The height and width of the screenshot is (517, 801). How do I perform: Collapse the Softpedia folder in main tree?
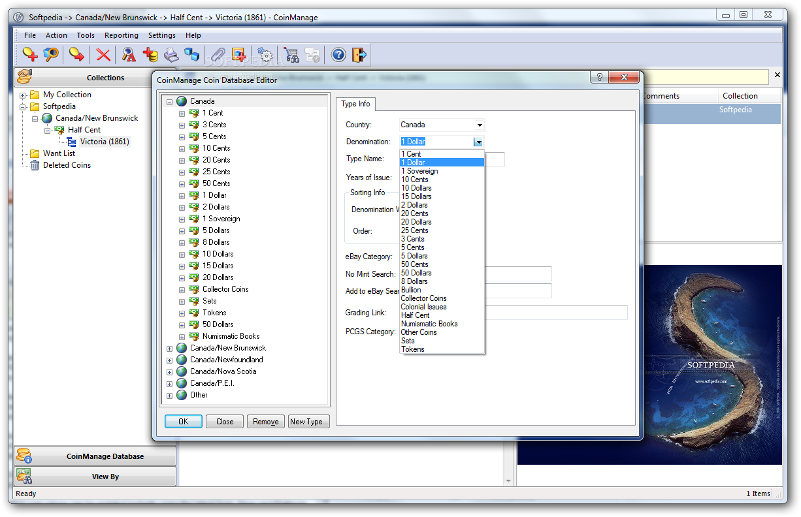[x=23, y=106]
